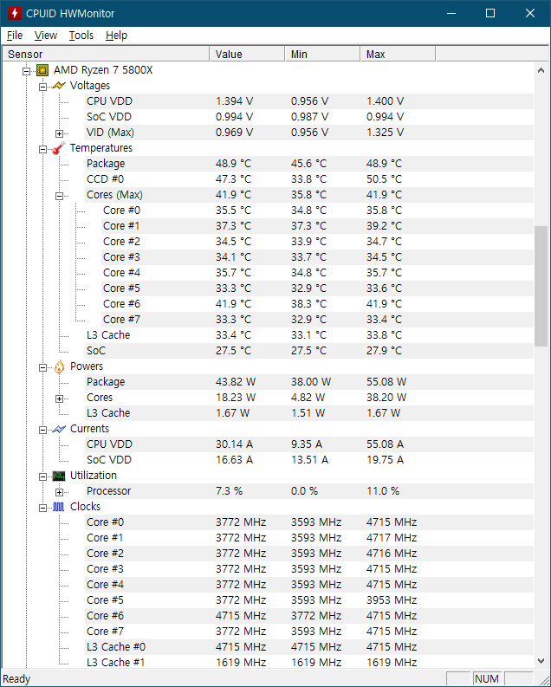Click the Powers flame icon
The width and height of the screenshot is (551, 687).
click(x=59, y=366)
